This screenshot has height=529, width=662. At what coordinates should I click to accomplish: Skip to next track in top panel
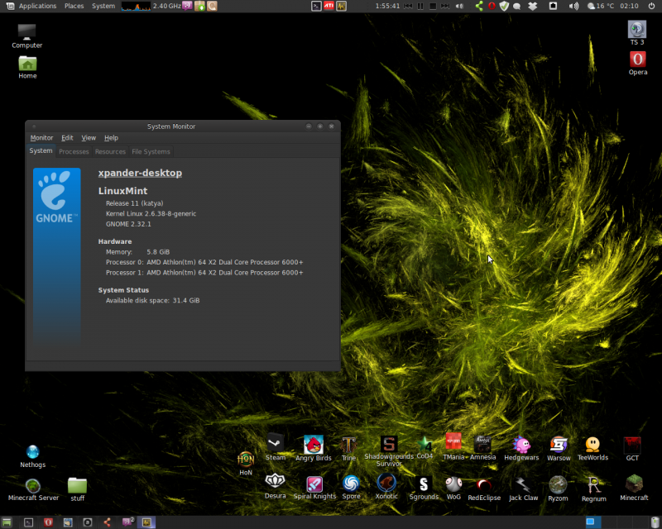445,6
